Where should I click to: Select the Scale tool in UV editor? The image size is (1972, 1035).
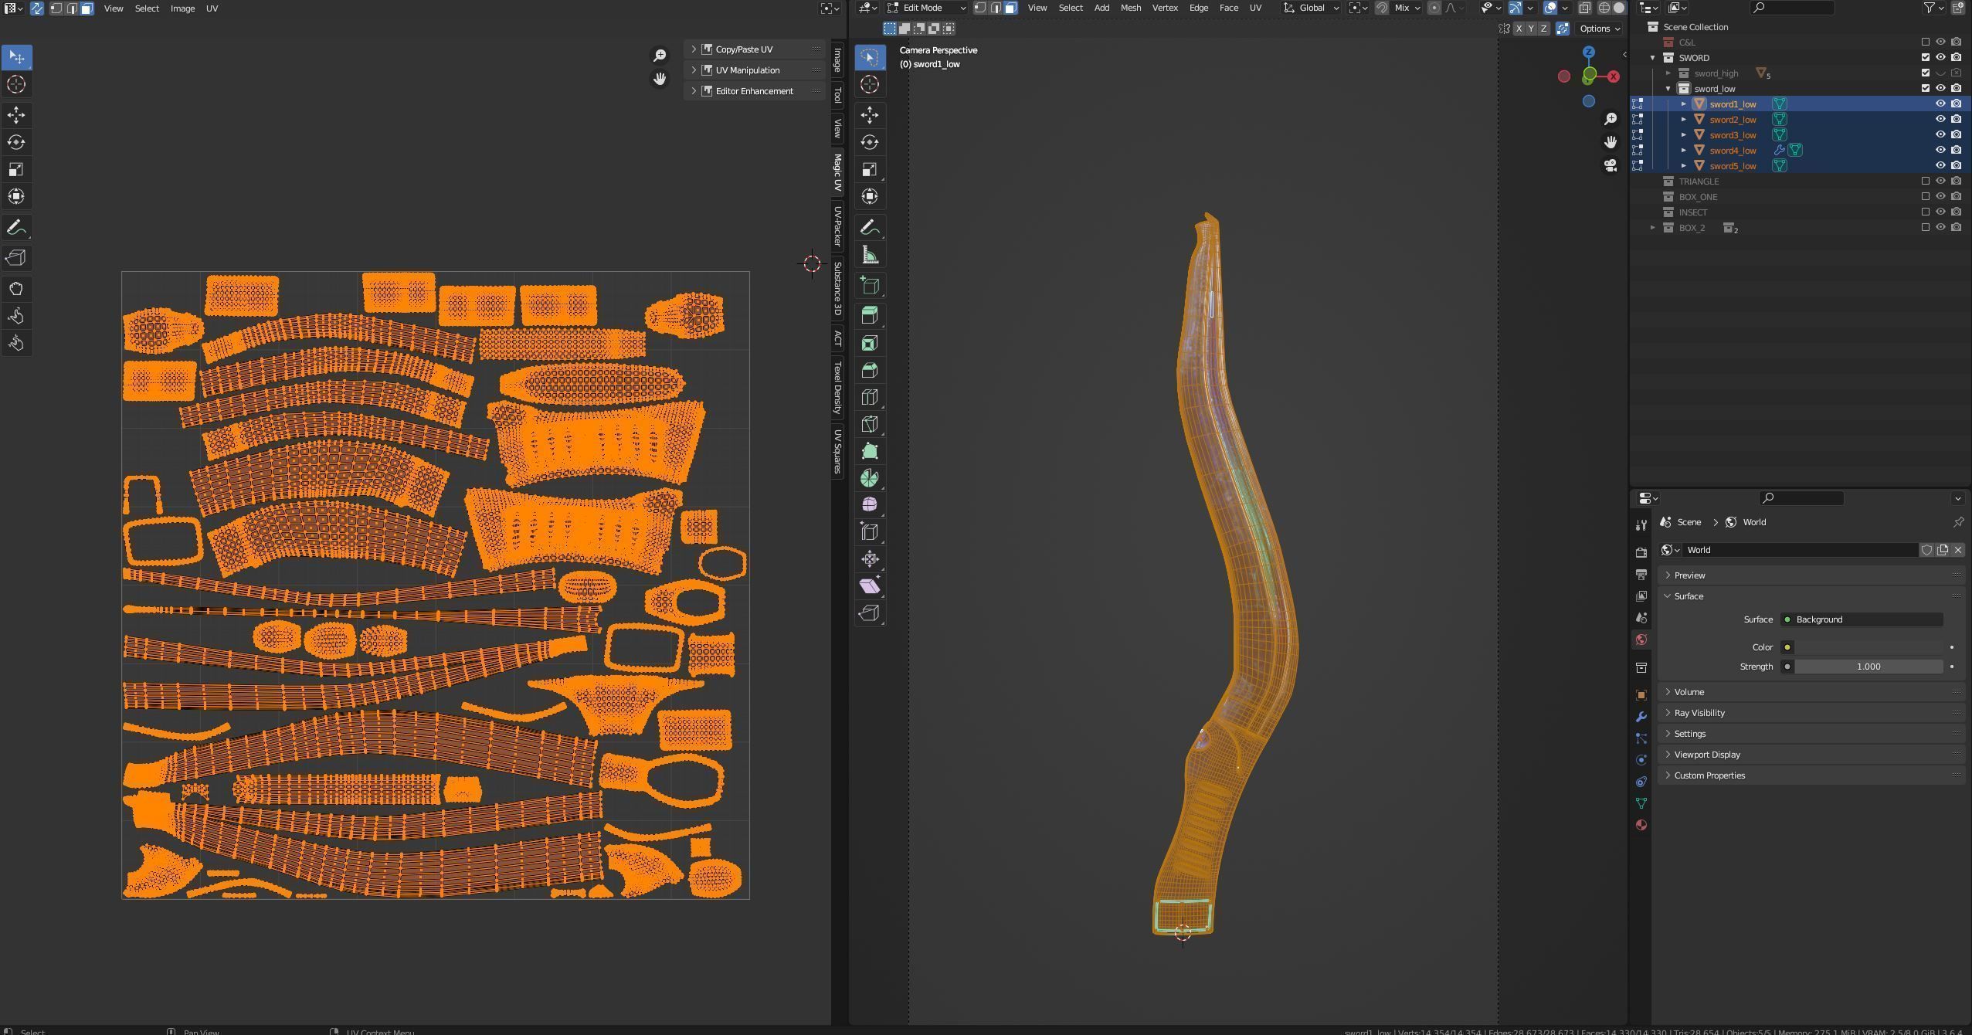(x=16, y=169)
